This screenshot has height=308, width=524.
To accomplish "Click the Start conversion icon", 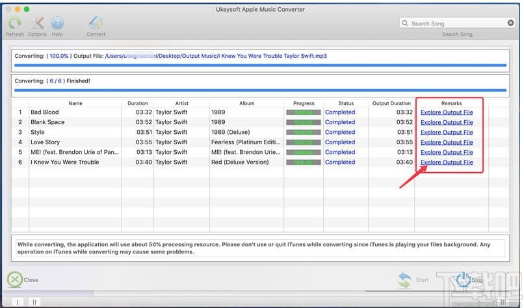I will (404, 279).
